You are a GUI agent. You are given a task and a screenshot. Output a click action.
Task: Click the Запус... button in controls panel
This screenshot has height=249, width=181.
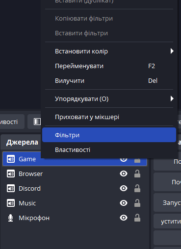(x=167, y=202)
